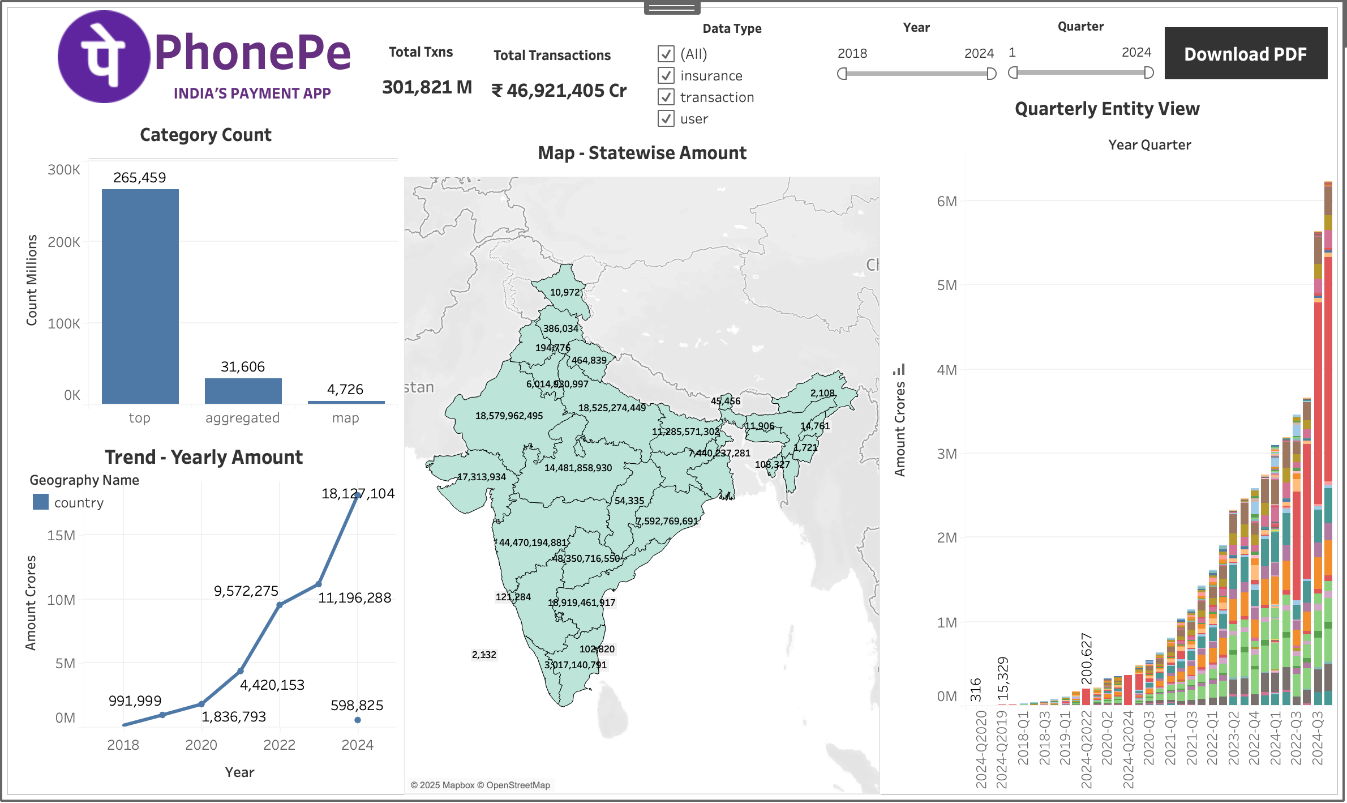Click the Year Quarter axis header
The width and height of the screenshot is (1347, 803).
point(1149,145)
